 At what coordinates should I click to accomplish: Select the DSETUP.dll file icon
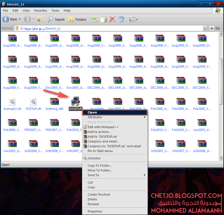pyautogui.click(x=33, y=102)
